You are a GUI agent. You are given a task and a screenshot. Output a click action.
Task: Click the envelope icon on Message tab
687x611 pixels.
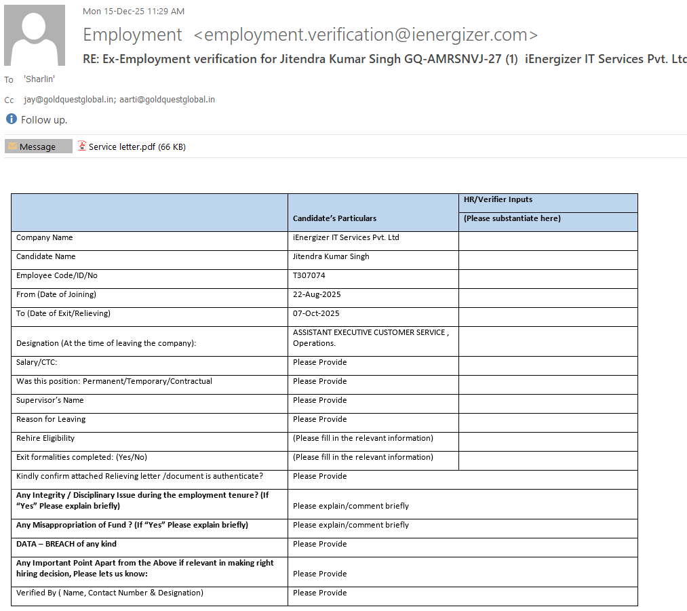point(13,146)
